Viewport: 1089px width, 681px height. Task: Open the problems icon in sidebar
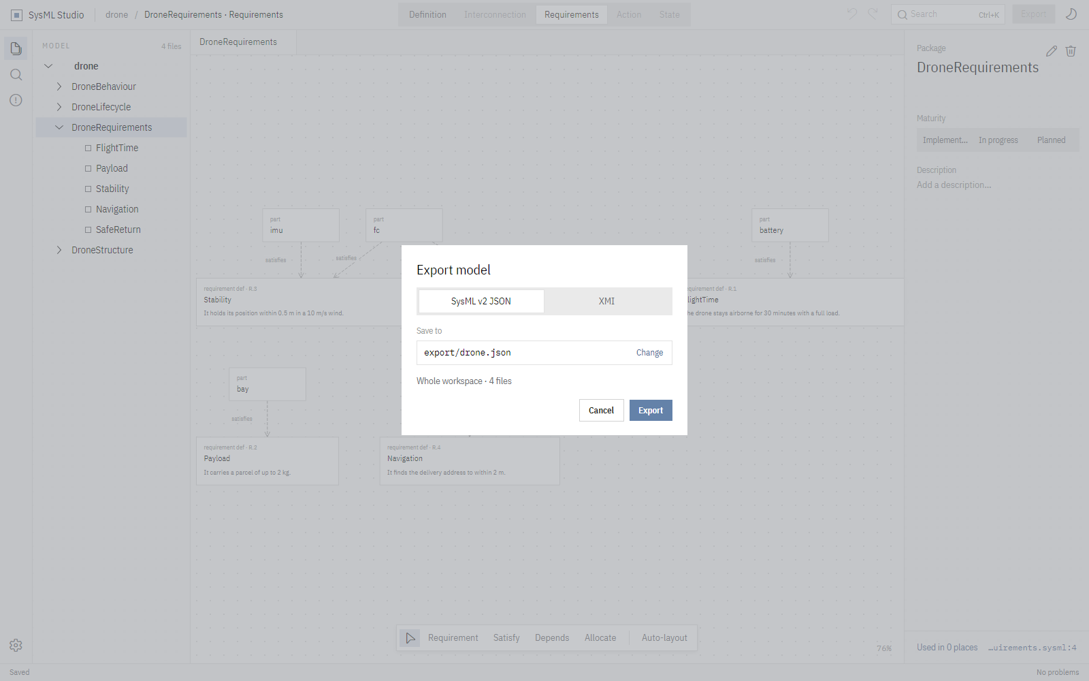point(16,100)
